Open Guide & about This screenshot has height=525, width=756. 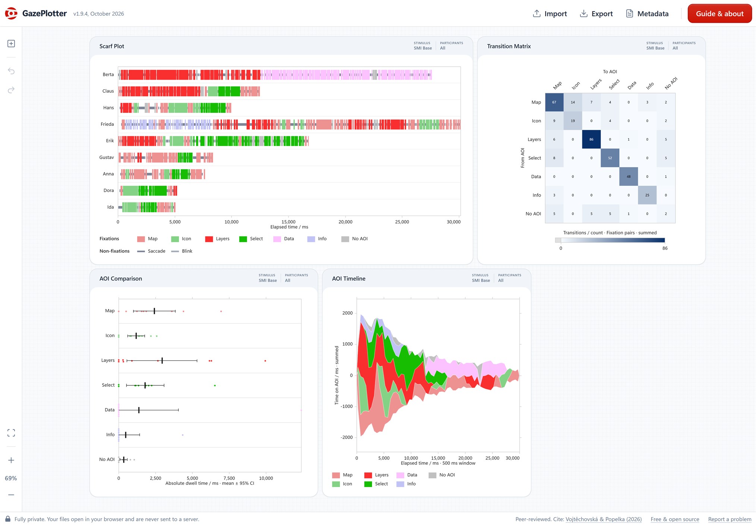pyautogui.click(x=719, y=13)
